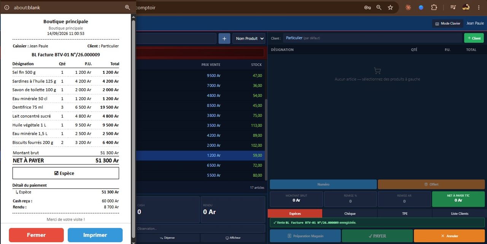
Task: Open the browser extensions puzzle icon
Action: [x=434, y=7]
